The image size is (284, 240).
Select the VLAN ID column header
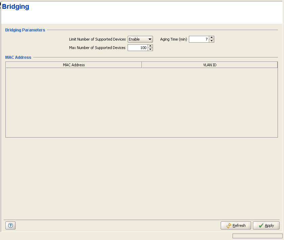(210, 65)
